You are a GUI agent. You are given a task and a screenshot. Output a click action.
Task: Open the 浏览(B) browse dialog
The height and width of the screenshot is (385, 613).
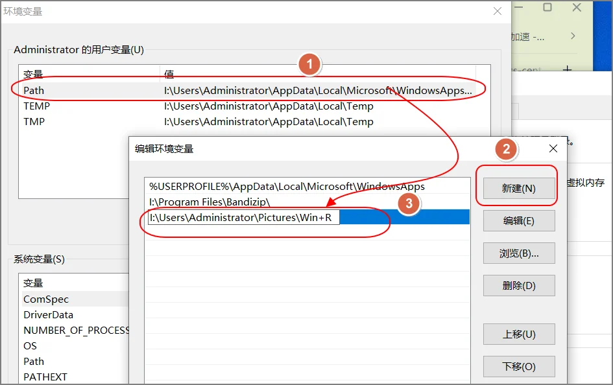(518, 253)
